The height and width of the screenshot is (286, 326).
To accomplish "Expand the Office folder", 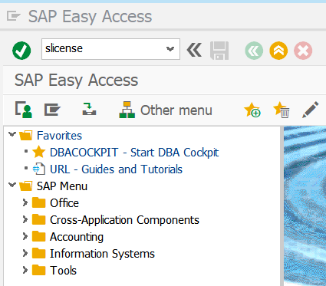I will tap(25, 203).
